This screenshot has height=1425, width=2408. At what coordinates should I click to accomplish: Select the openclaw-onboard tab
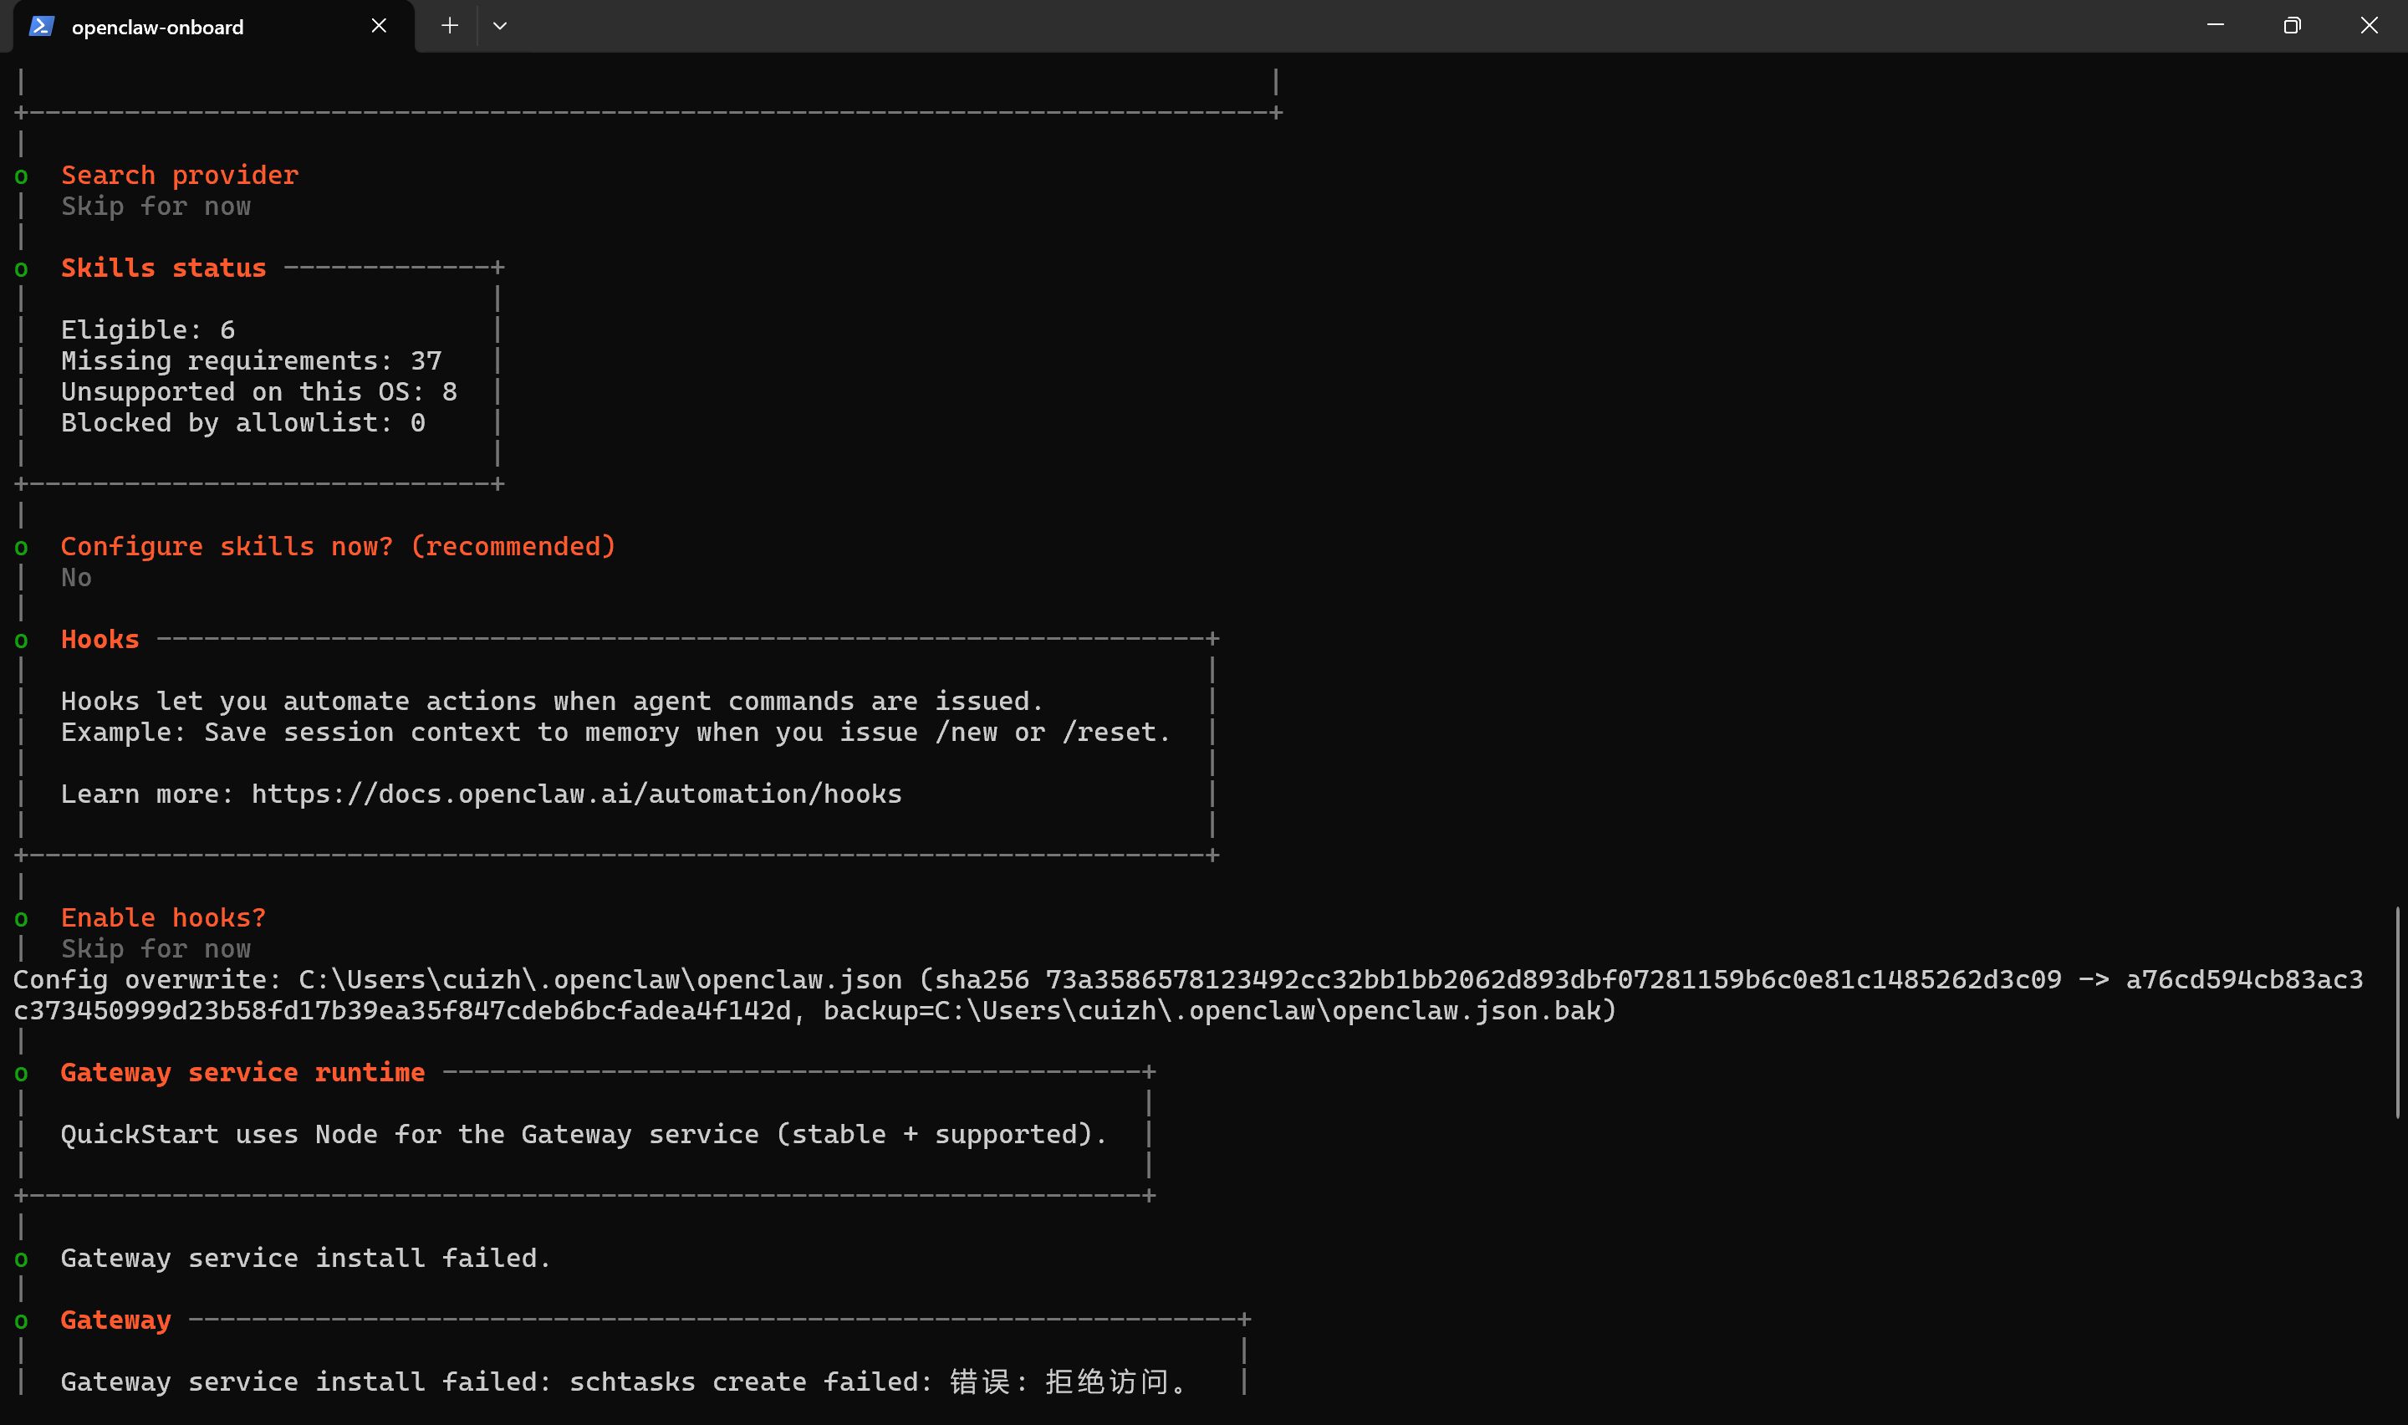click(214, 27)
